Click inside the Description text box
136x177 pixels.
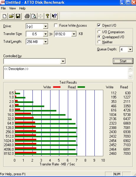66,73
